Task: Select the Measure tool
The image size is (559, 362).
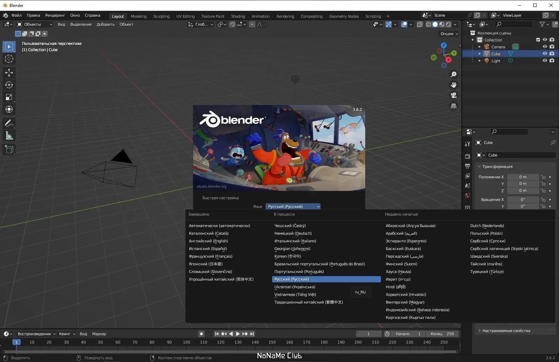Action: (9, 136)
